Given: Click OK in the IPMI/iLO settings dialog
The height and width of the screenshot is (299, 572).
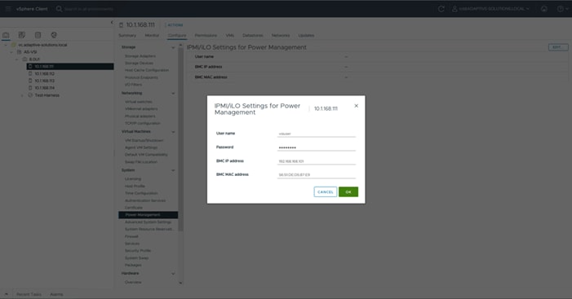Looking at the screenshot, I should 348,192.
